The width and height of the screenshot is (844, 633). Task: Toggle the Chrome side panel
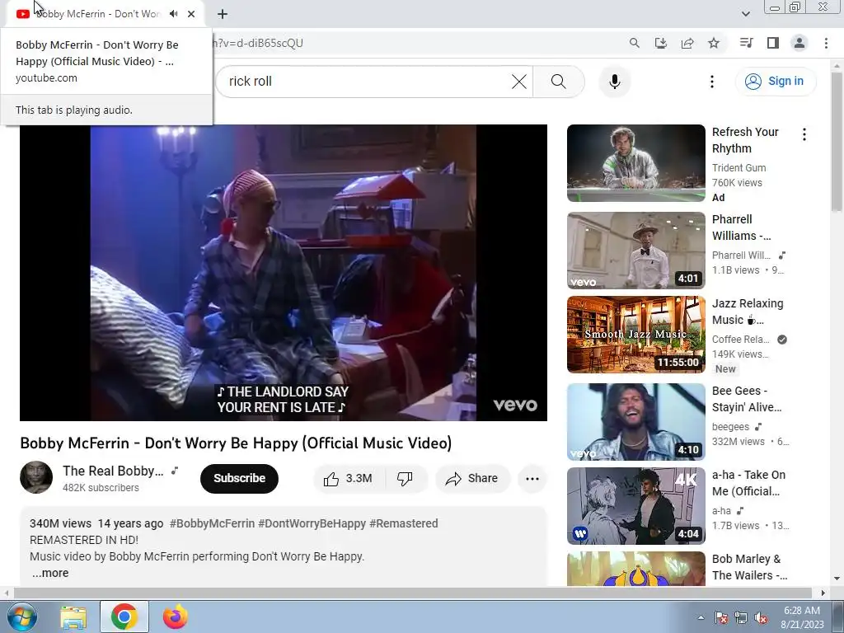point(773,43)
